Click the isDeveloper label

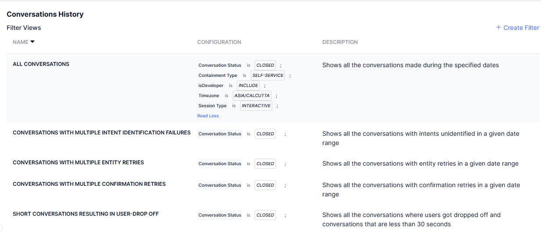pos(211,86)
